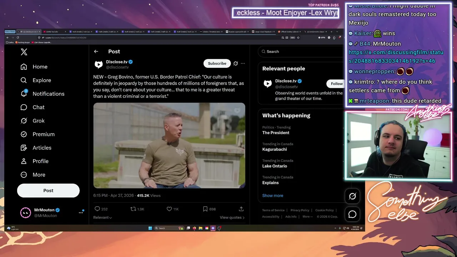Screen dimensions: 457x257
Task: Open the weather widget on taskbar
Action: [13, 228]
